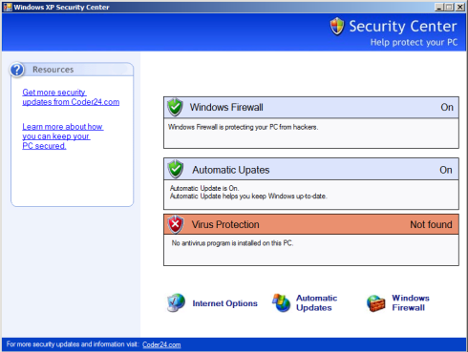Click the Security Center shield logo

pos(337,26)
